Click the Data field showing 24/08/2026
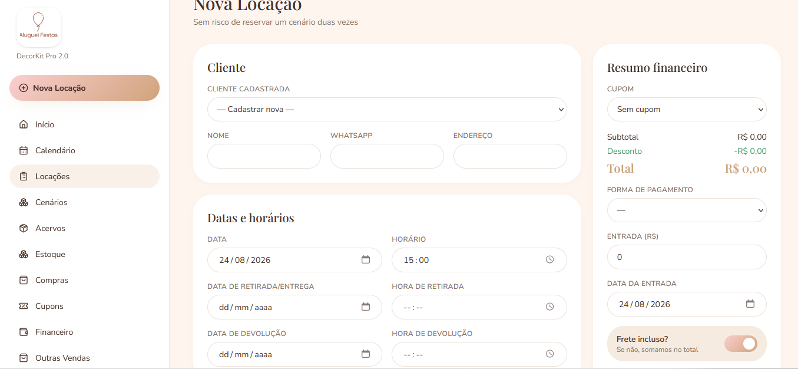Image resolution: width=798 pixels, height=369 pixels. (x=294, y=260)
